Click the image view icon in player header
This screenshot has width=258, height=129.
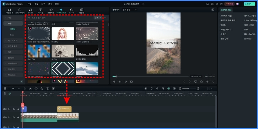[x=213, y=10]
